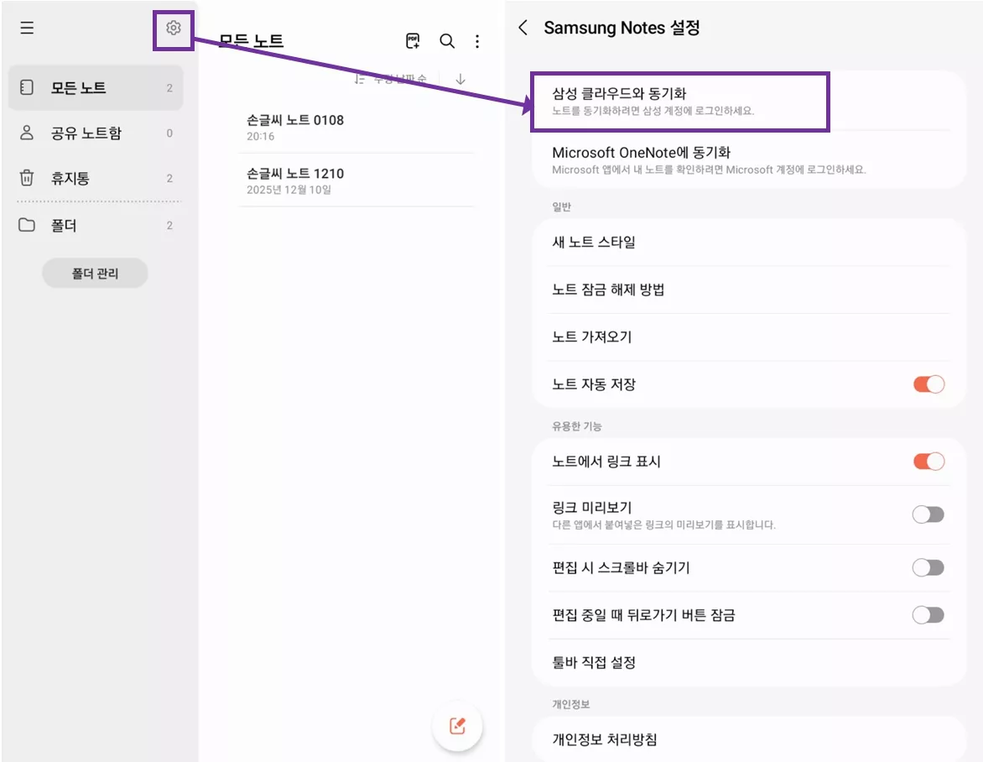This screenshot has width=983, height=762.
Task: Go back using the settings back arrow
Action: tap(523, 27)
